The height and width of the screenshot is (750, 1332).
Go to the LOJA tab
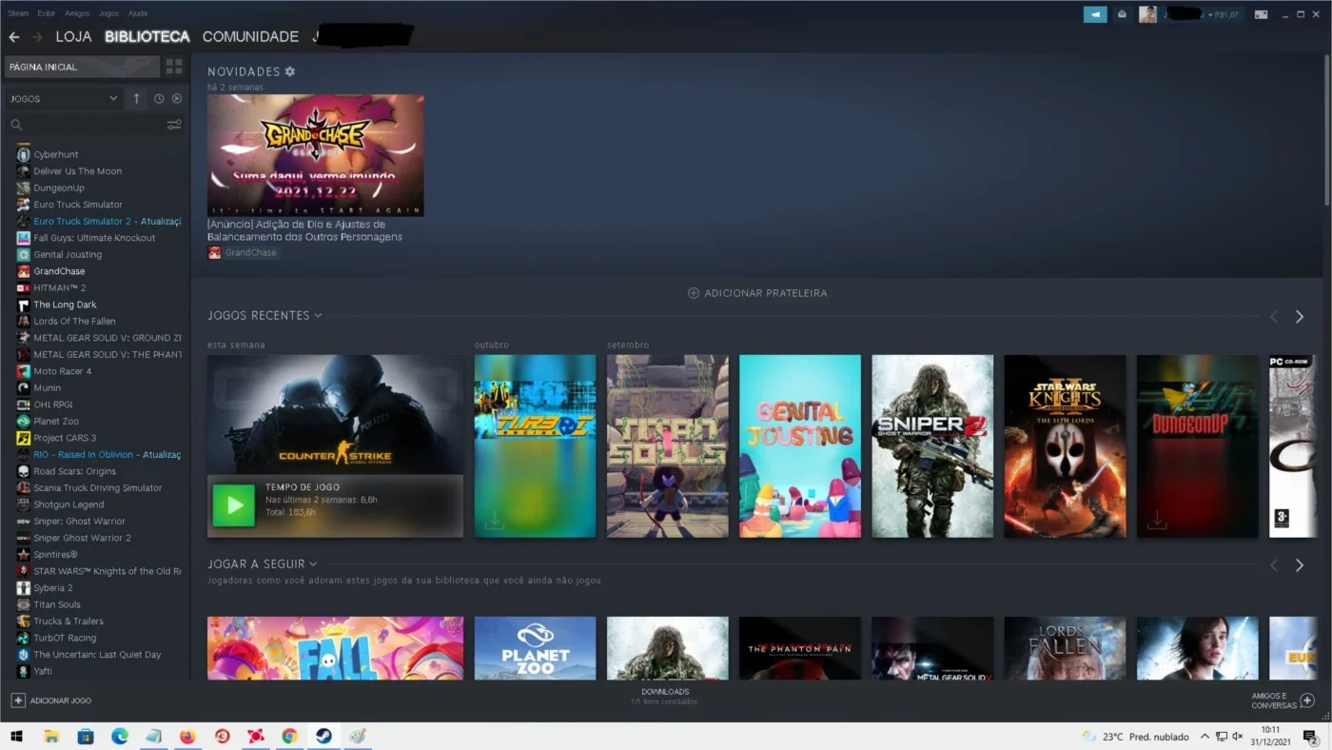[x=73, y=37]
